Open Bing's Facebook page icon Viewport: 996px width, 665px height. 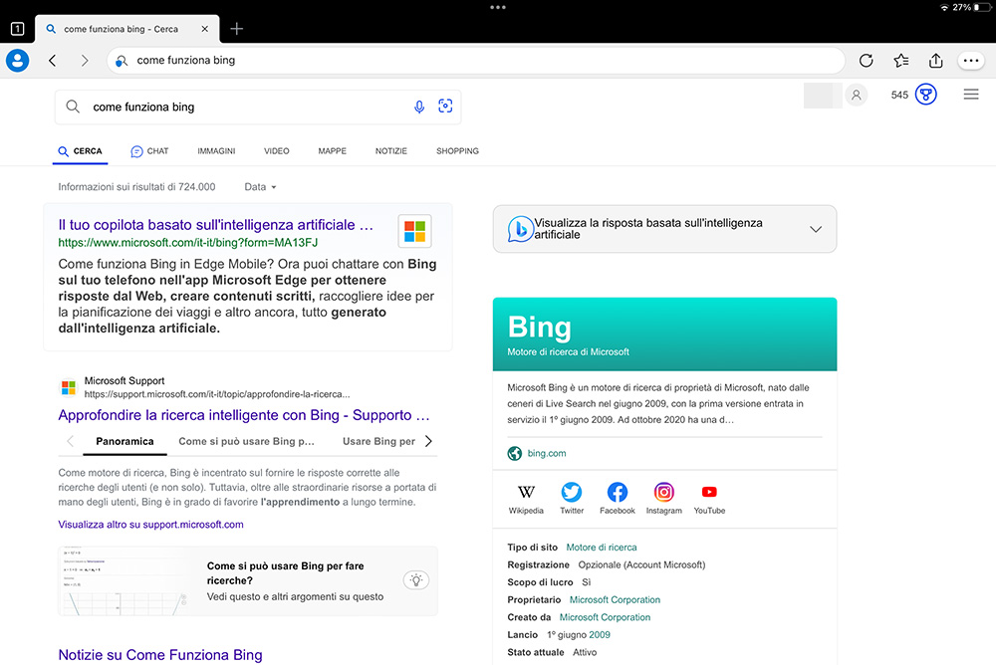(x=618, y=492)
